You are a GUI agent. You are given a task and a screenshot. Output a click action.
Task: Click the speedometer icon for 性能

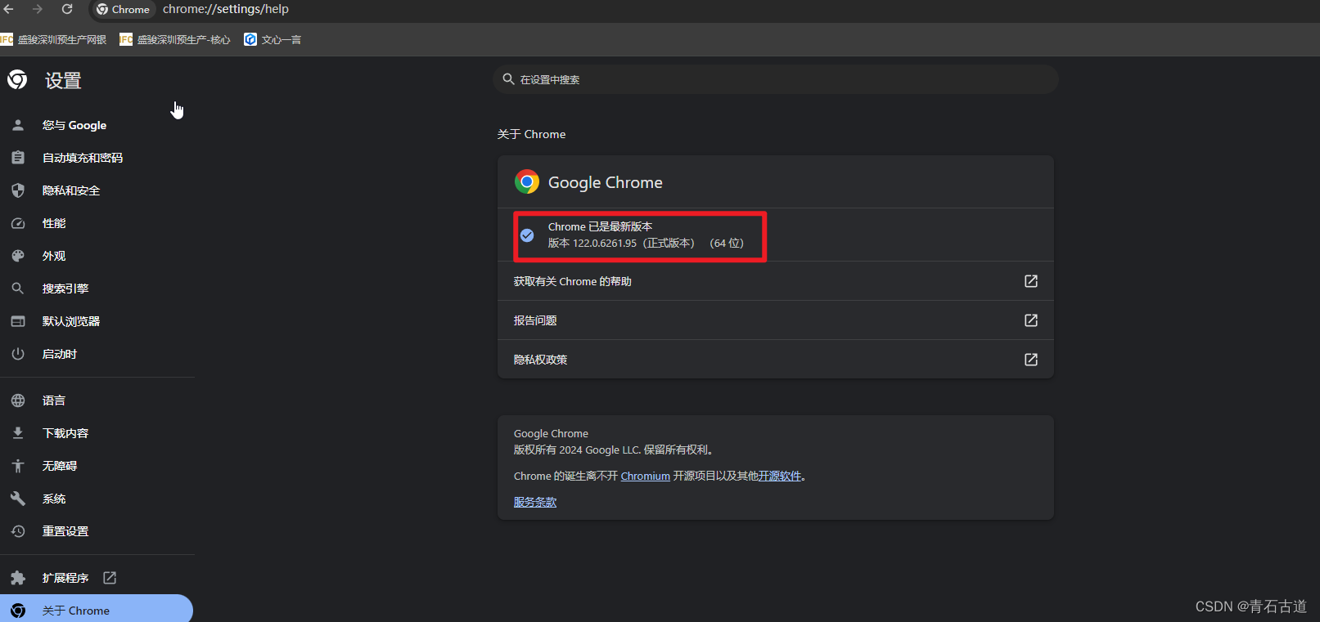18,223
